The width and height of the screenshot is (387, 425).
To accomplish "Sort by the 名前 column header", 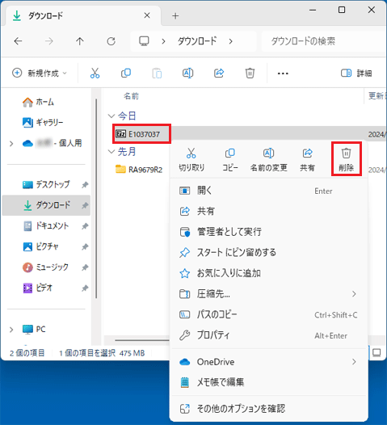I will [131, 96].
